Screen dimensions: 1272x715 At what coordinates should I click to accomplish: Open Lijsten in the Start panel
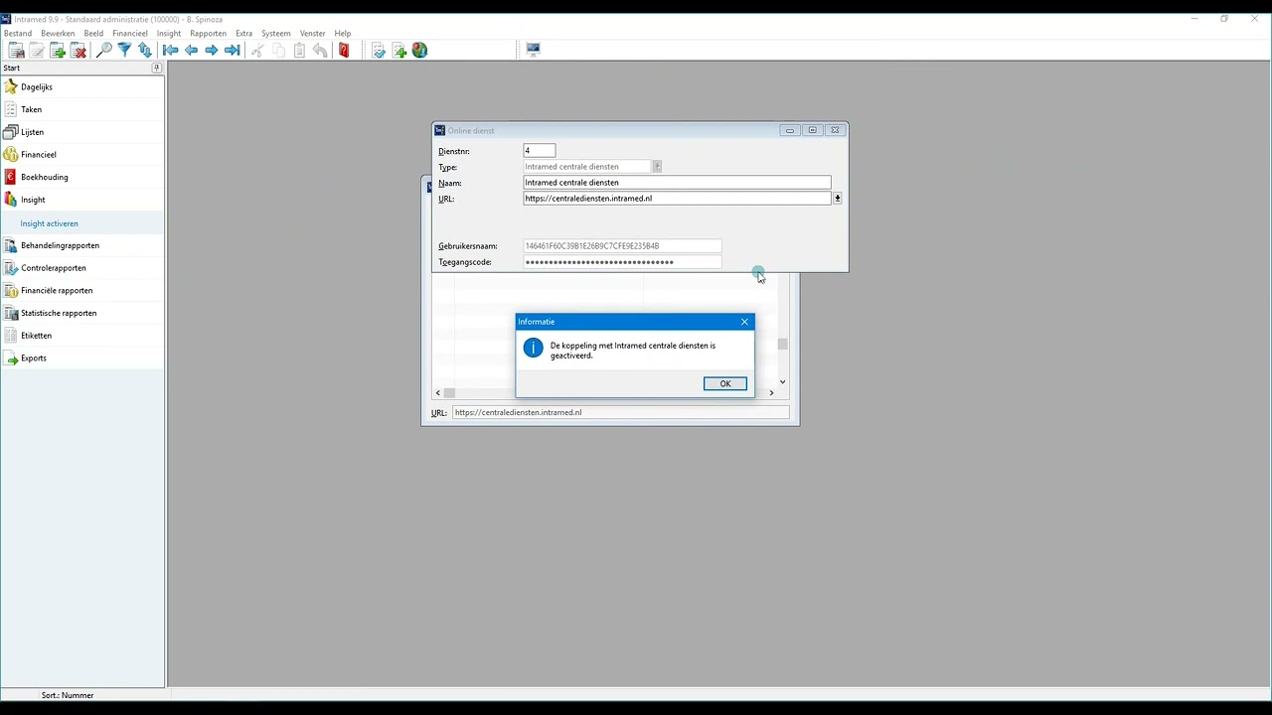[82, 132]
